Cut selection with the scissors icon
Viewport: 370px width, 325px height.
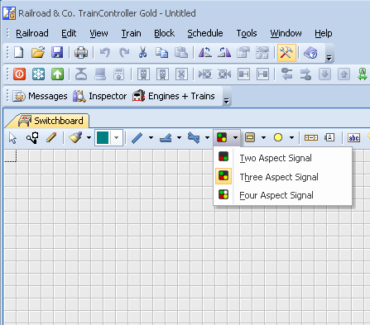142,52
